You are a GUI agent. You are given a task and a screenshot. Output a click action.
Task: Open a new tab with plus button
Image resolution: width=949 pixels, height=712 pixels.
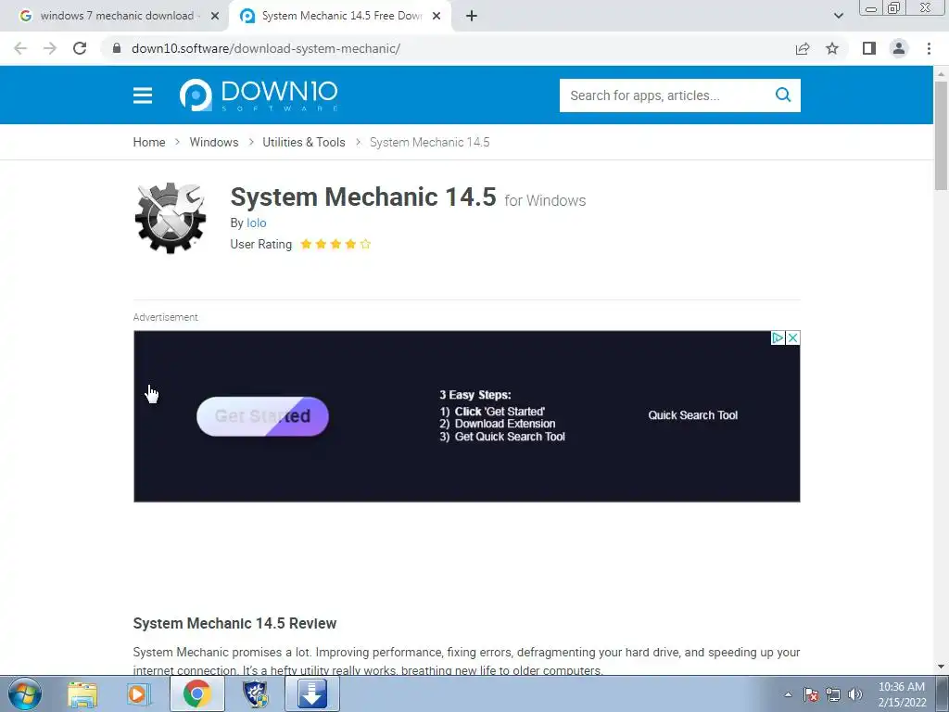(x=472, y=16)
